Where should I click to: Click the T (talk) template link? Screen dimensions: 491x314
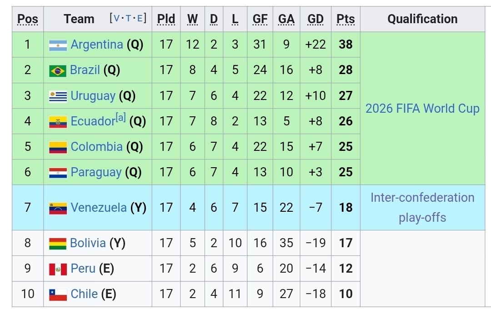pyautogui.click(x=129, y=18)
